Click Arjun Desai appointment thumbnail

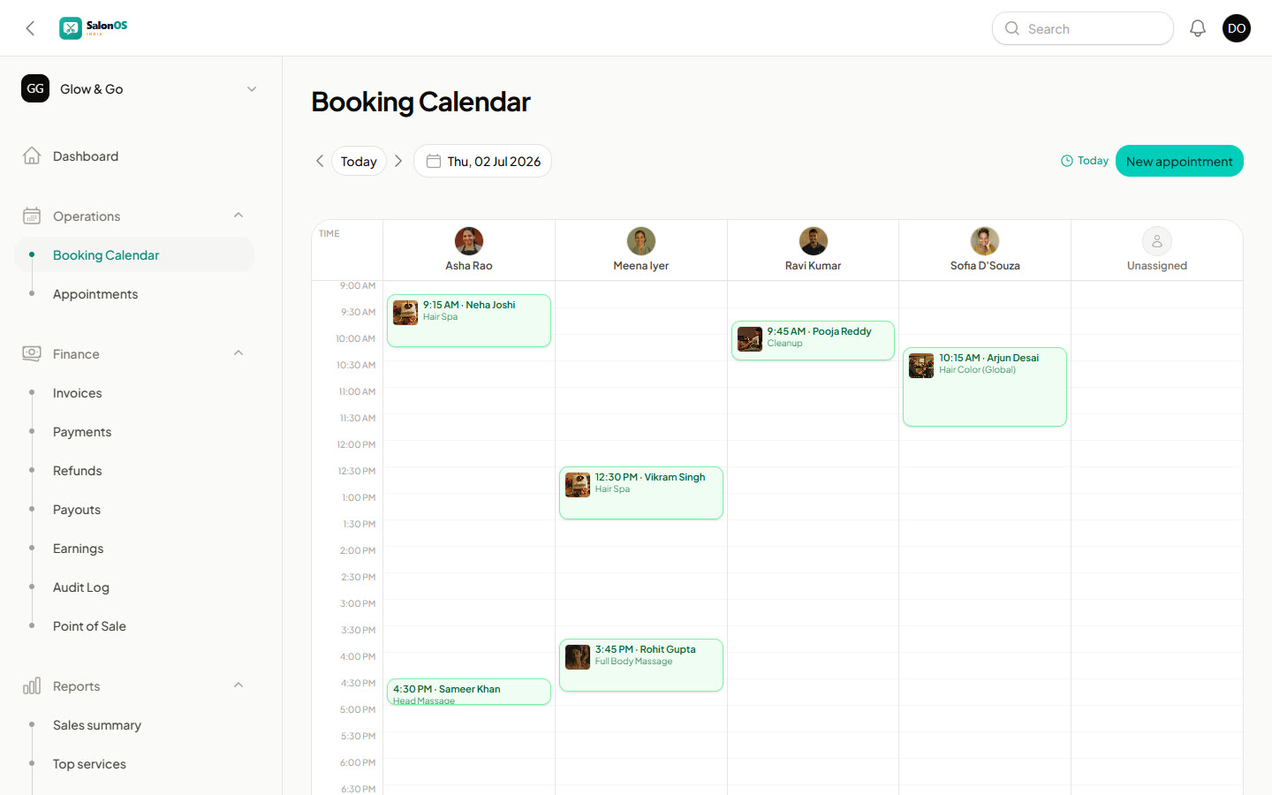tap(921, 366)
